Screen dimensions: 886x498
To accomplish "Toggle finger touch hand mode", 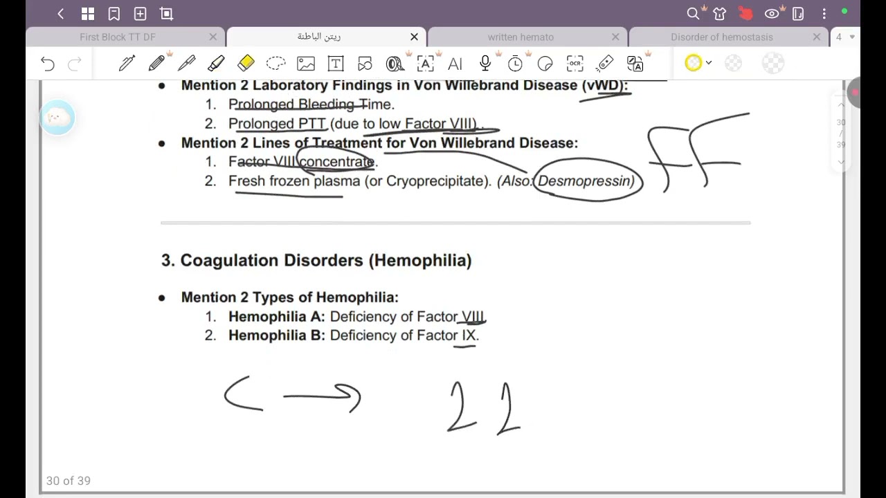I will click(745, 14).
